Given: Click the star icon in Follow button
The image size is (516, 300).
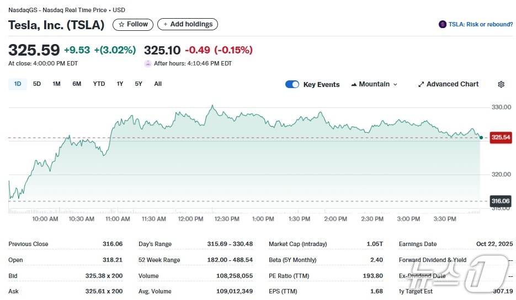Looking at the screenshot, I should coord(121,24).
